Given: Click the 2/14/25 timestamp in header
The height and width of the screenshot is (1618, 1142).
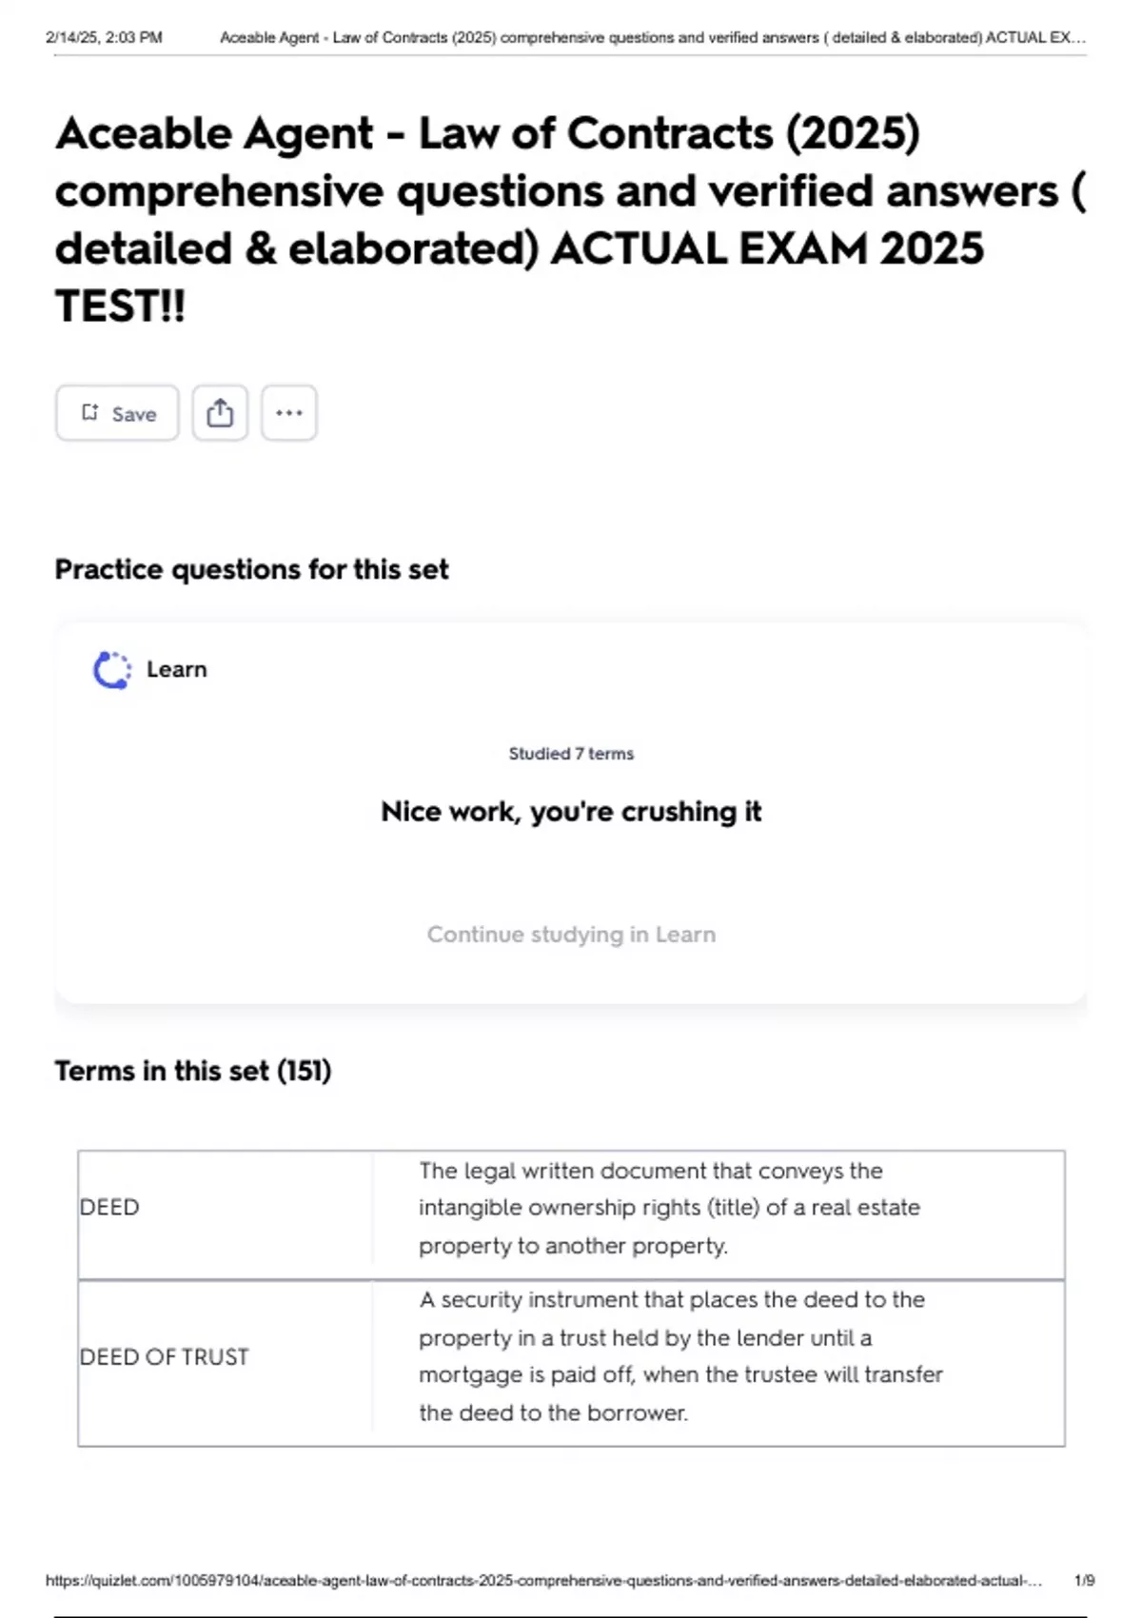Looking at the screenshot, I should click(104, 38).
